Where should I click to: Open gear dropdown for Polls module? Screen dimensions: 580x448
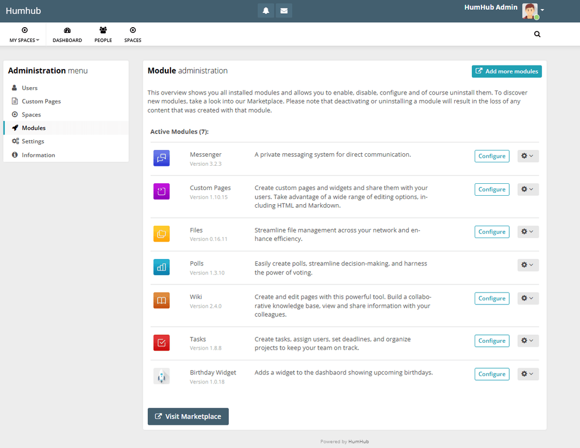(x=528, y=265)
